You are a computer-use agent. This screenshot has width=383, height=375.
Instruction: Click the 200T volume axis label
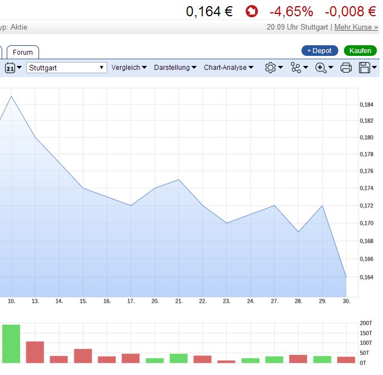click(366, 323)
